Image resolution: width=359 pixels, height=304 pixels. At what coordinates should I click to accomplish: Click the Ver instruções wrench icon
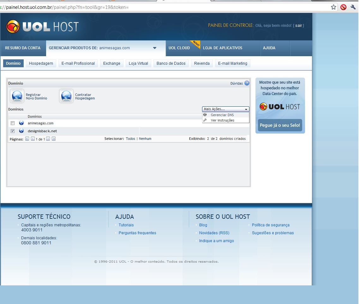point(205,120)
